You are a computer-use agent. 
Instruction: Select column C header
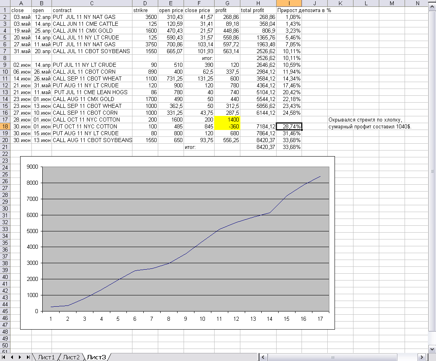92,3
